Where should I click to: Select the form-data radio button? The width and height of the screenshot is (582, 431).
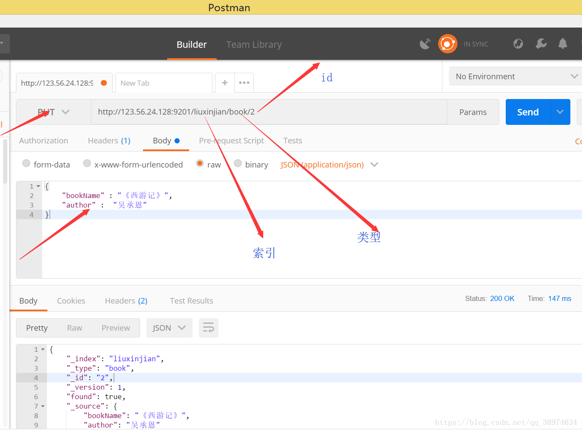[26, 163]
